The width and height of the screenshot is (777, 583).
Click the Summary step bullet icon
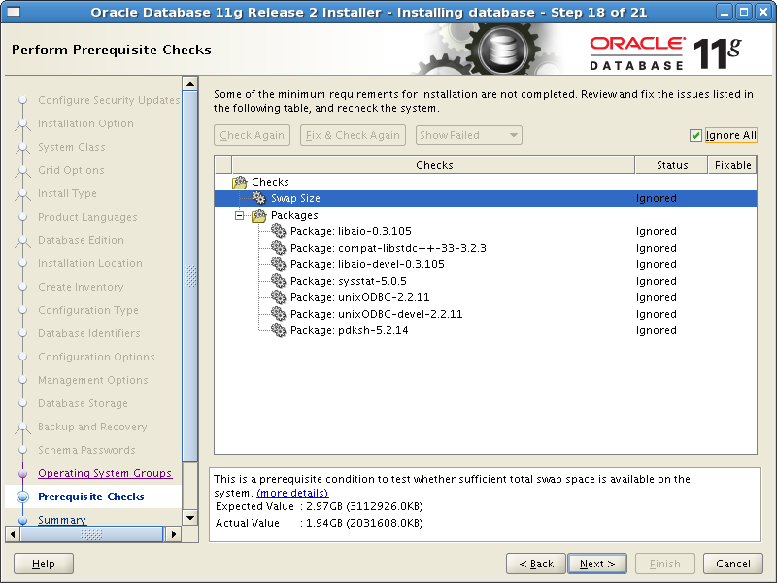(x=22, y=520)
